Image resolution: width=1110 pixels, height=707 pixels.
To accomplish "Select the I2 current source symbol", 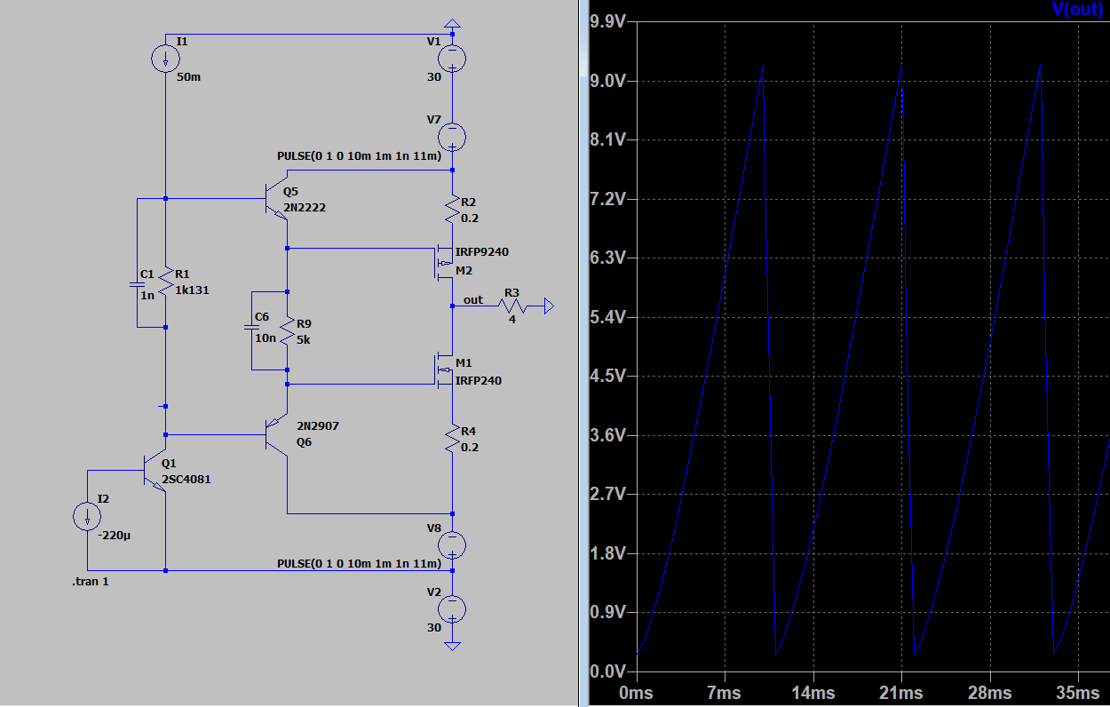I will (88, 517).
